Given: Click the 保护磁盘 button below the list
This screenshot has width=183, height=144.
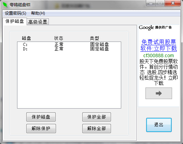Looking at the screenshot, I should tap(41, 117).
